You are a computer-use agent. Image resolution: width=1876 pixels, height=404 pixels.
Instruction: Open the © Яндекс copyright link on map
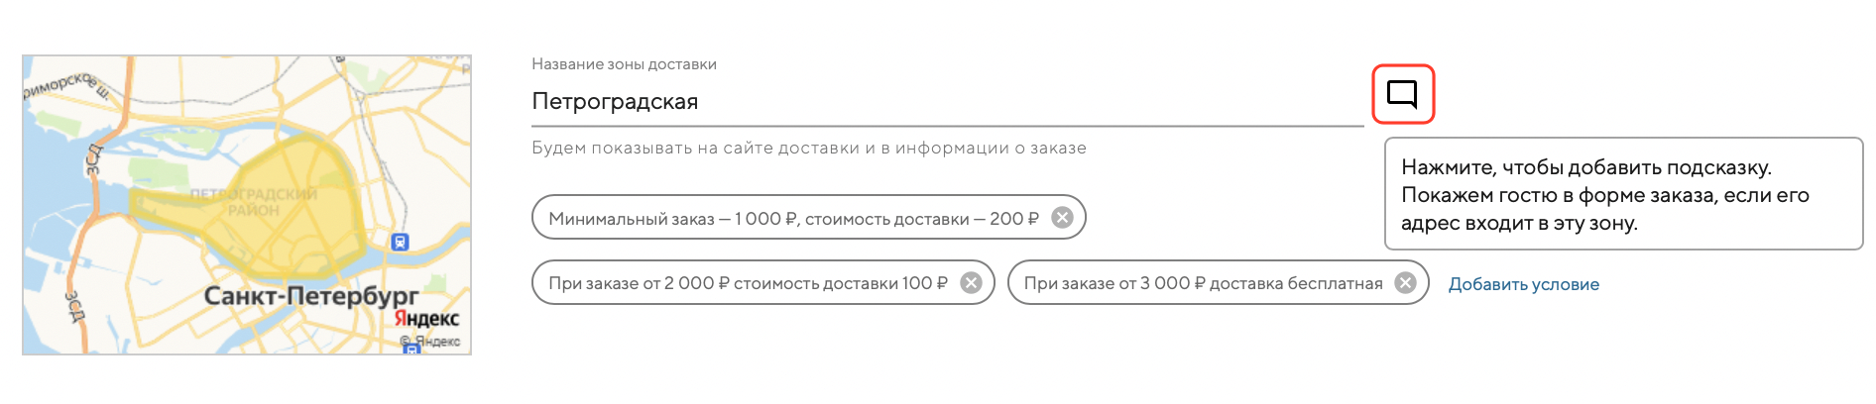(x=430, y=342)
